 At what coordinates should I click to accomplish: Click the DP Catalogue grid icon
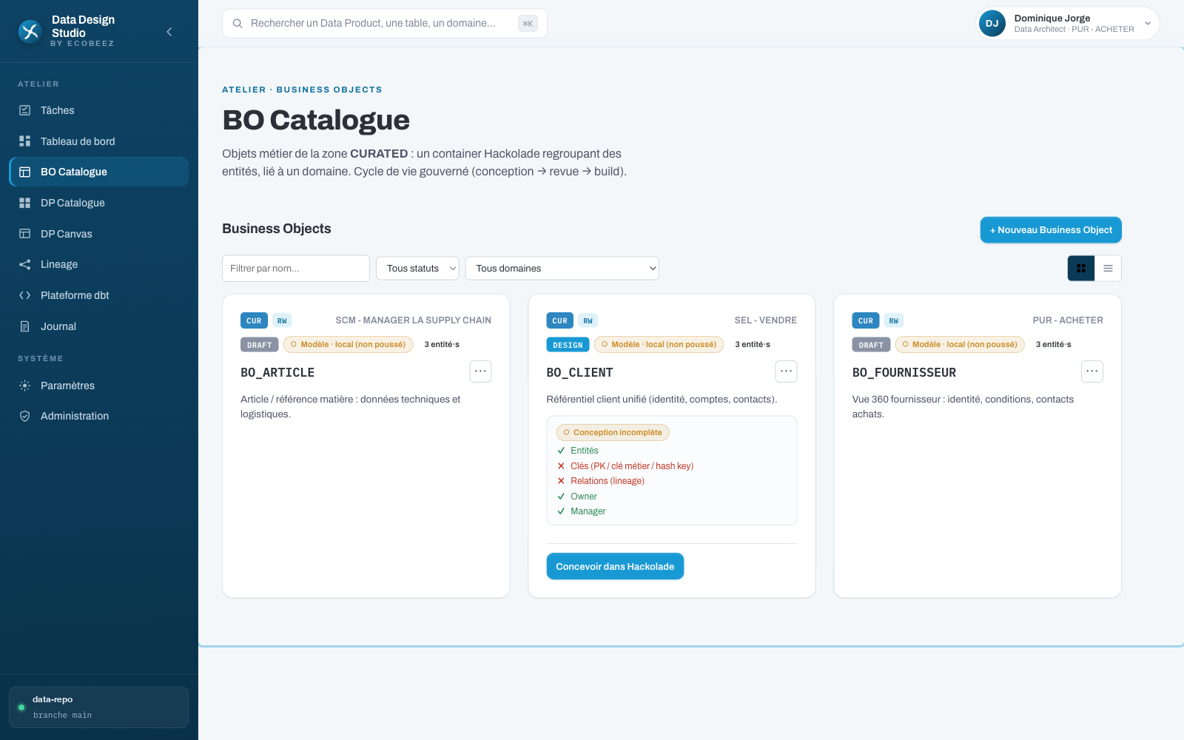click(x=24, y=203)
